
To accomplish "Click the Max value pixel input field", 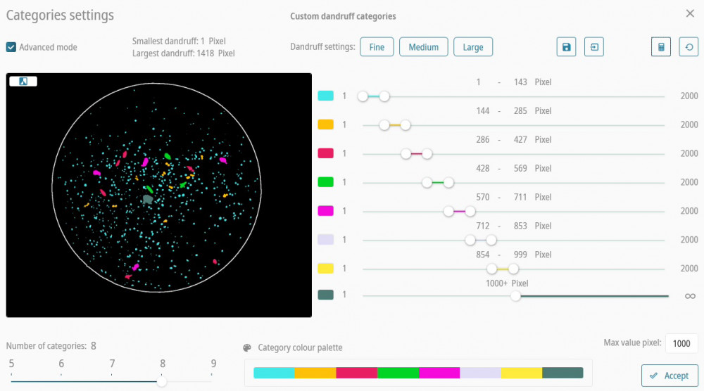I will tap(681, 343).
